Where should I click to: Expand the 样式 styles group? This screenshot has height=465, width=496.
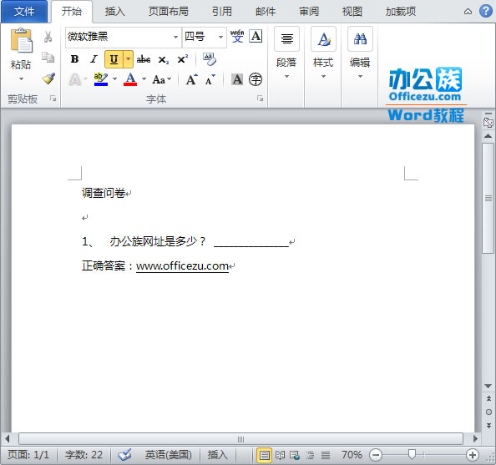[x=323, y=77]
